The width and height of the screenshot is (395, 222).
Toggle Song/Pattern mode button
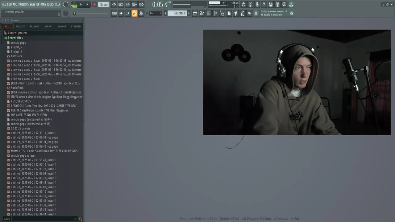tap(74, 5)
